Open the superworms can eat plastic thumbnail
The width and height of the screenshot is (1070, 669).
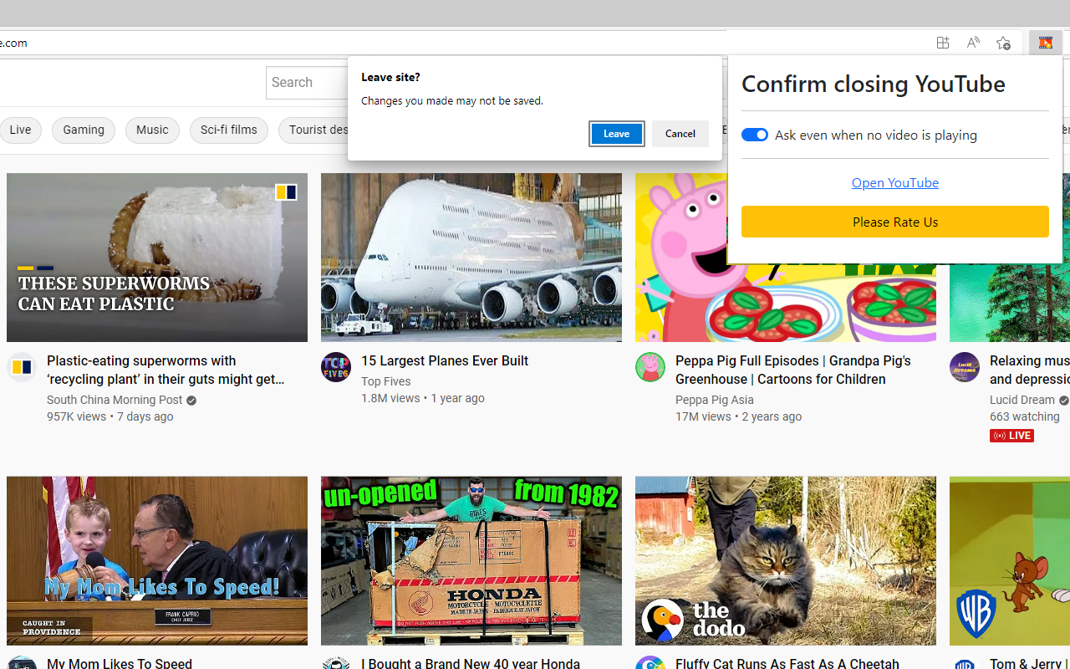157,258
